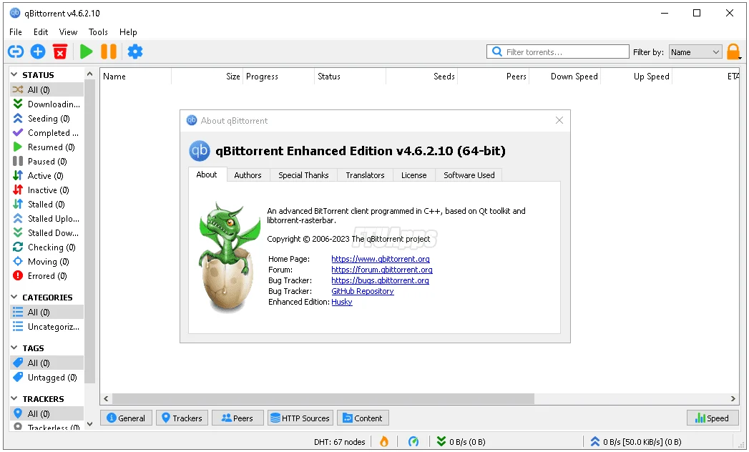Click the Speed graph button
749x452 pixels.
click(713, 418)
